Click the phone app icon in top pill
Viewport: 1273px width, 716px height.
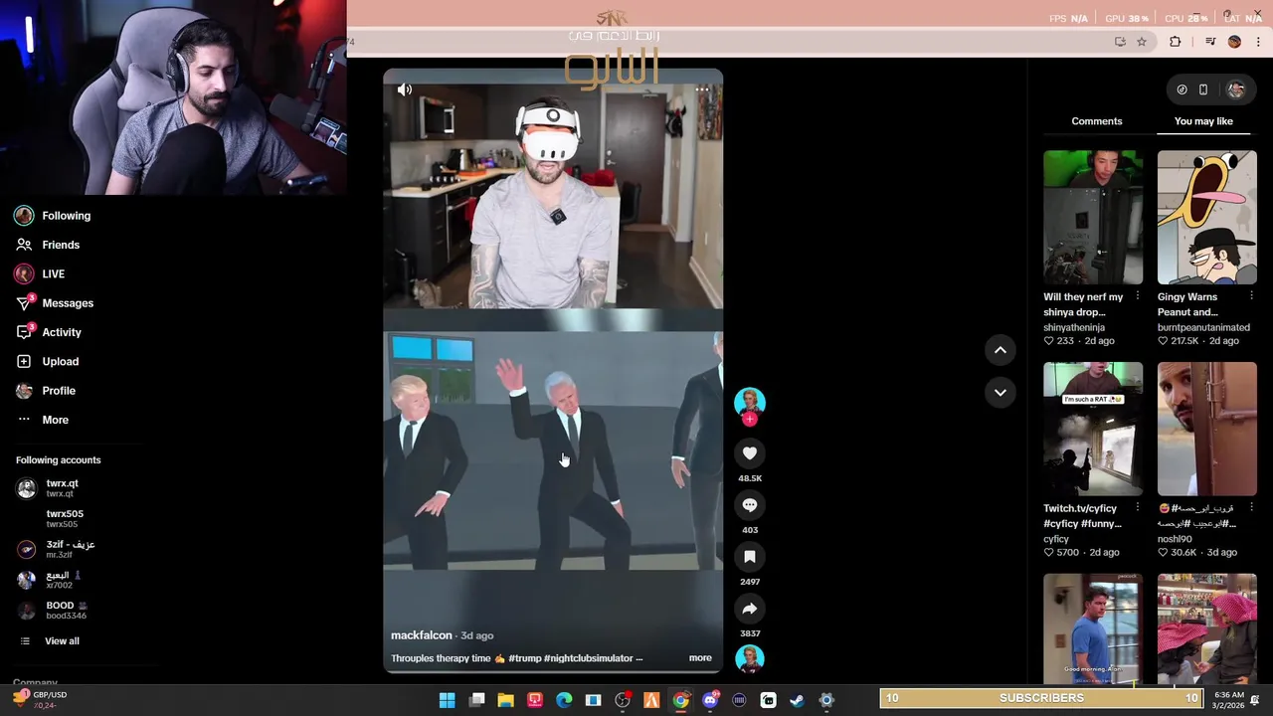coord(1203,89)
